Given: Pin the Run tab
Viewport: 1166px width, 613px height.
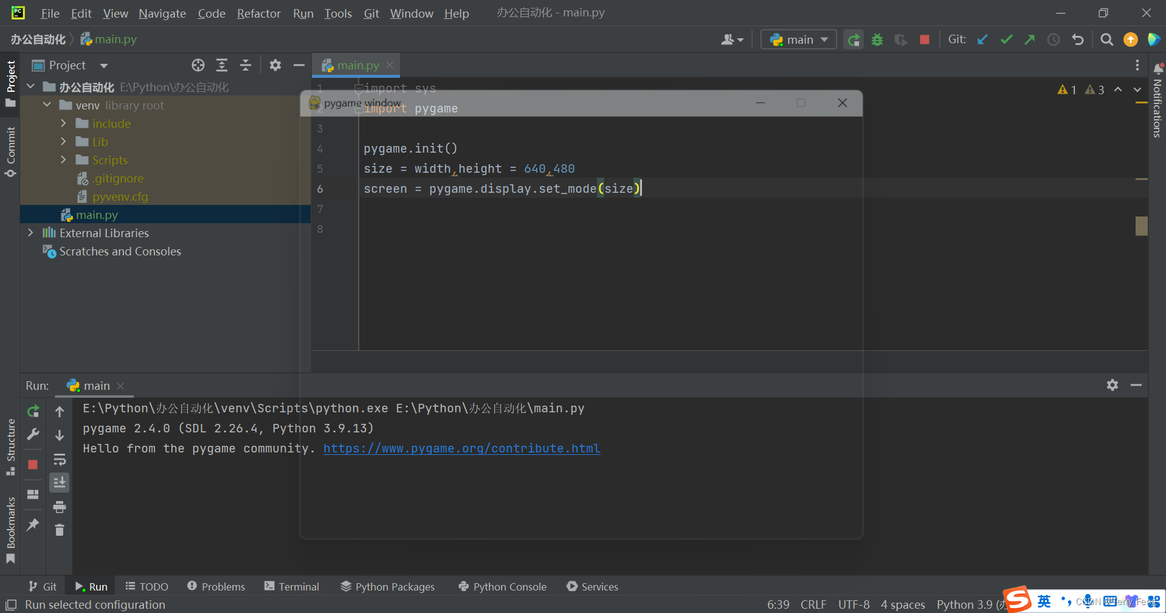Looking at the screenshot, I should [x=33, y=524].
